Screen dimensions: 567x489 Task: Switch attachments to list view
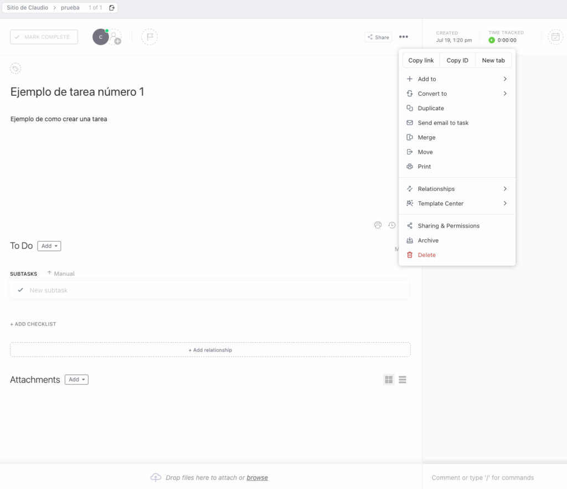403,379
